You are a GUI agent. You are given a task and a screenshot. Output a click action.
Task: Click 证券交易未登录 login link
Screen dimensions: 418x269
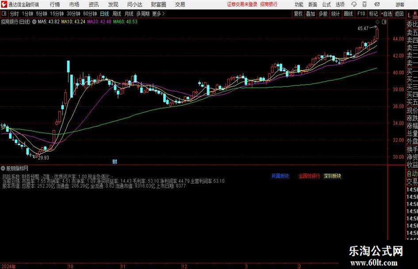242,4
